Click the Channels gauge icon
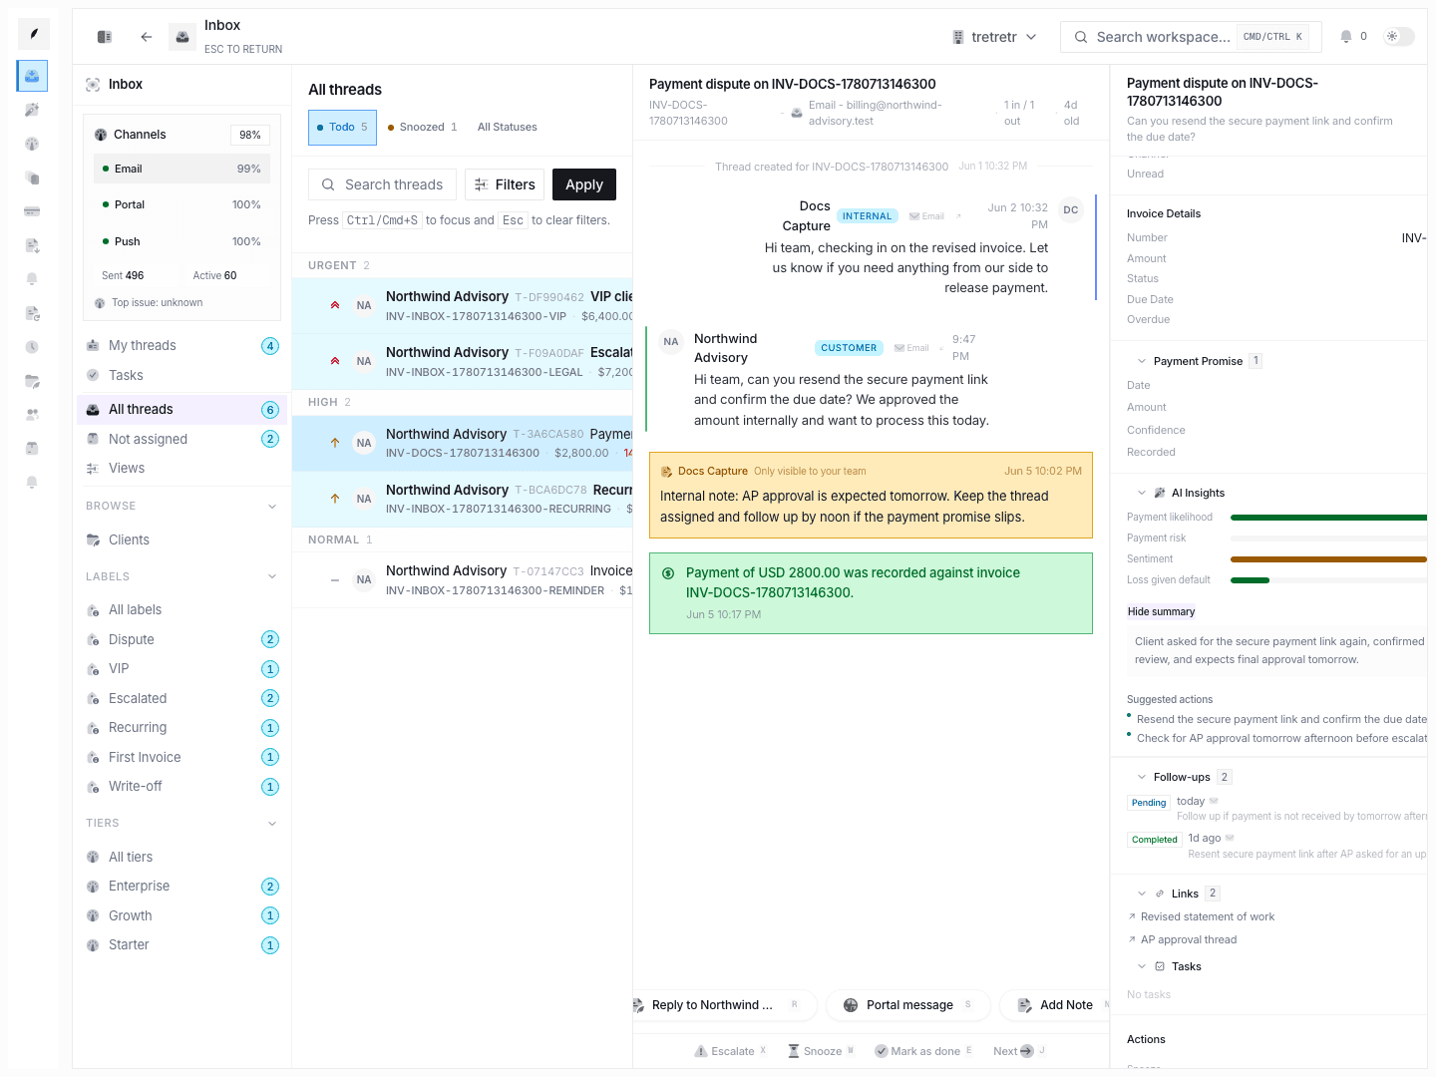This screenshot has height=1077, width=1436. (101, 135)
